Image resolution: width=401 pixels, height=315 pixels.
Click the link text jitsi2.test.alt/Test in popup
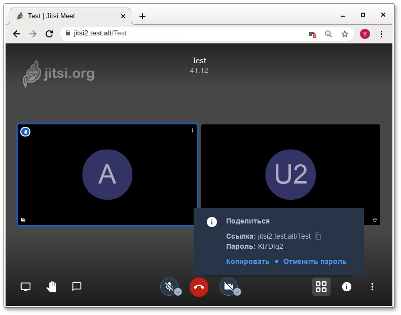click(x=284, y=237)
